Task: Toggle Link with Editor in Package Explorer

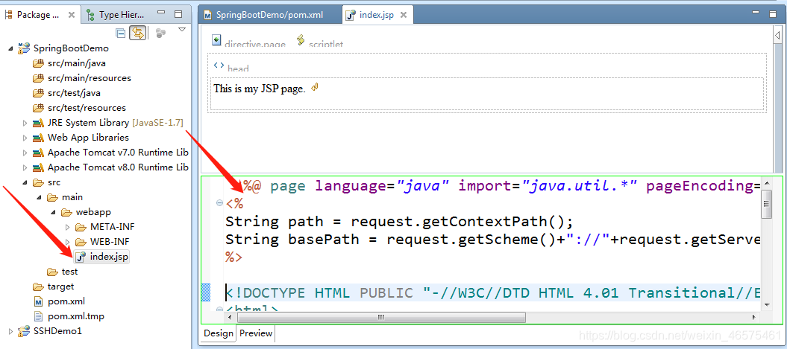Action: pyautogui.click(x=137, y=33)
